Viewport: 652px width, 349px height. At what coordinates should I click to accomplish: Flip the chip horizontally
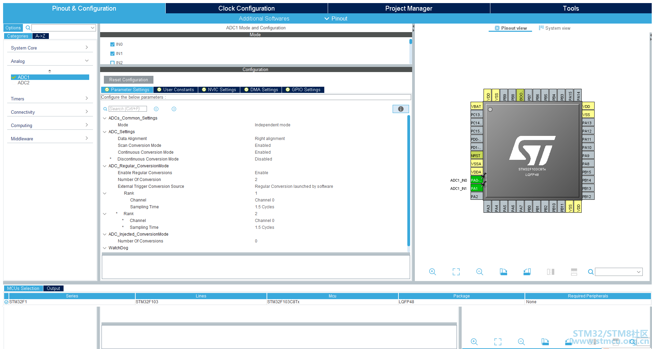click(551, 272)
